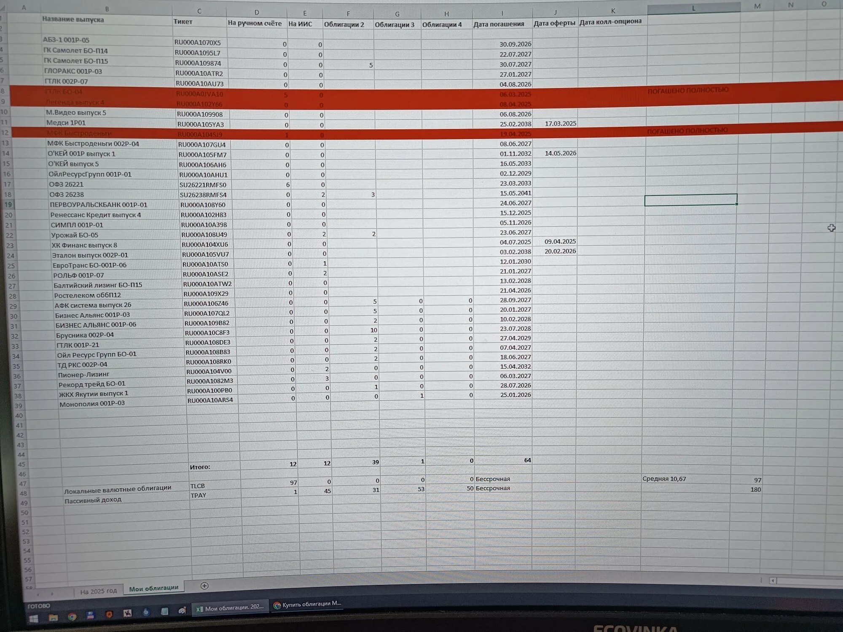Image resolution: width=843 pixels, height=632 pixels.
Task: Select the 'Мои облигации' sheet tab
Action: click(x=154, y=588)
